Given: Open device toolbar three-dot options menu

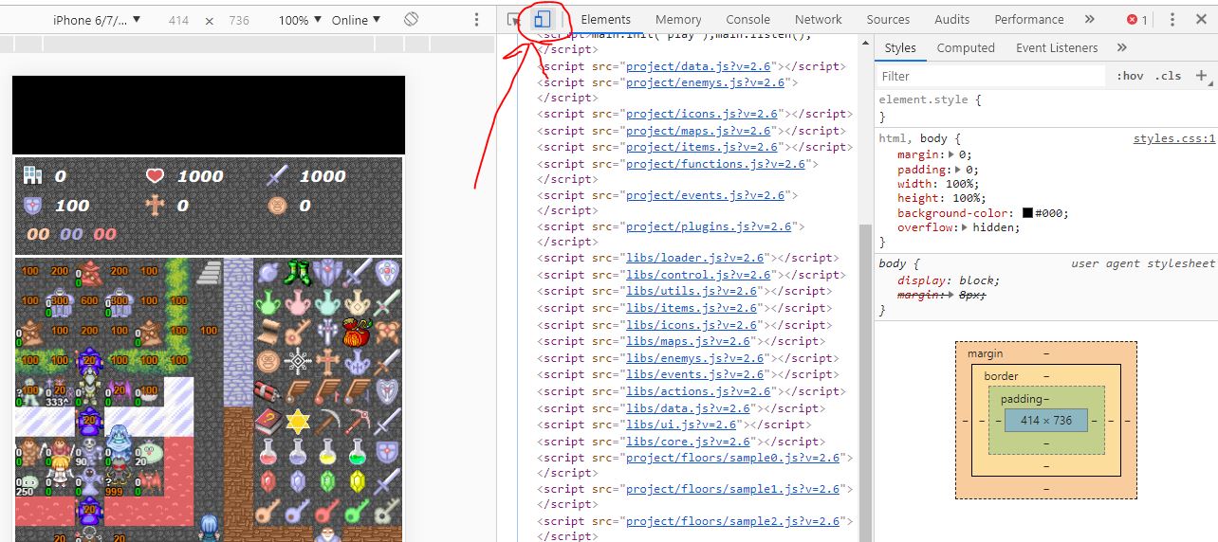Looking at the screenshot, I should tap(477, 20).
